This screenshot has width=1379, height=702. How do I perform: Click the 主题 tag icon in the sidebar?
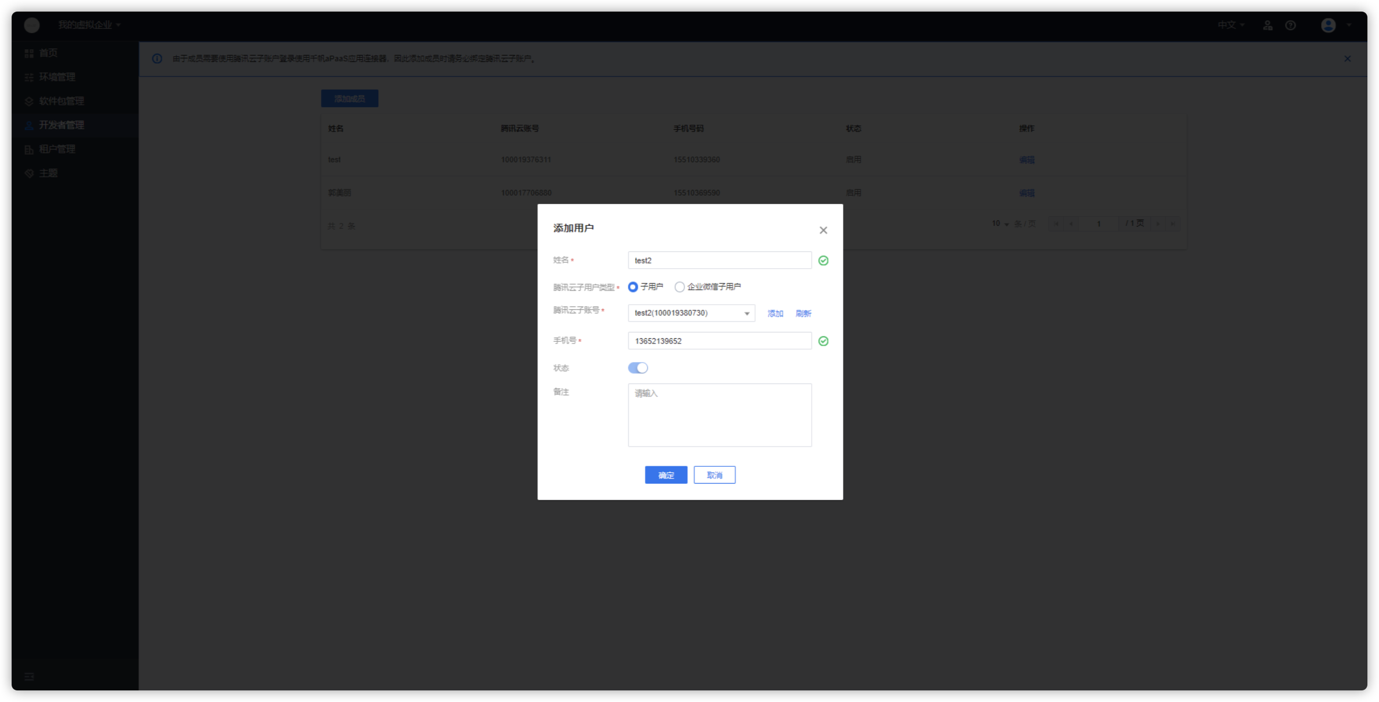29,173
